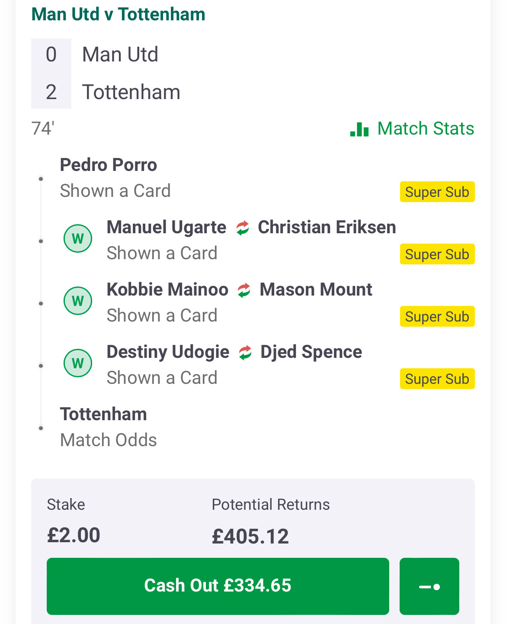Viewport: 506px width, 624px height.
Task: Tap Super Sub badge on Kobbie Mainoo leg
Action: [437, 316]
